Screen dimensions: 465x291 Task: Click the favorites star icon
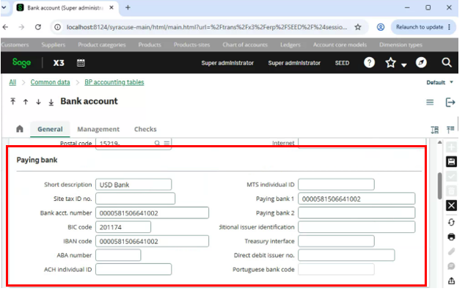390,63
